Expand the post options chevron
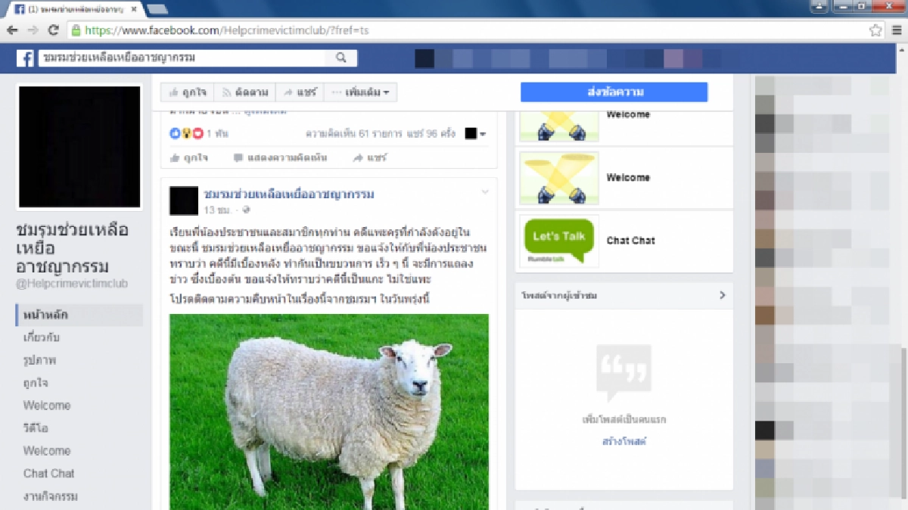The height and width of the screenshot is (510, 908). click(485, 192)
